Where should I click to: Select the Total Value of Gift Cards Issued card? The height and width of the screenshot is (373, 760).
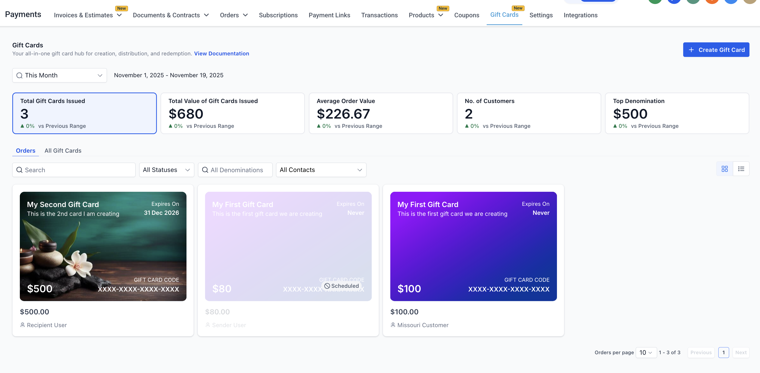232,114
